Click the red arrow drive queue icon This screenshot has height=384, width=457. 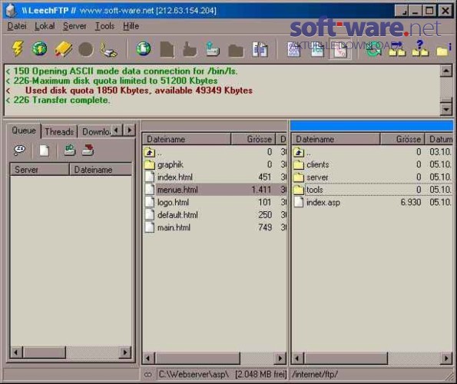click(88, 150)
